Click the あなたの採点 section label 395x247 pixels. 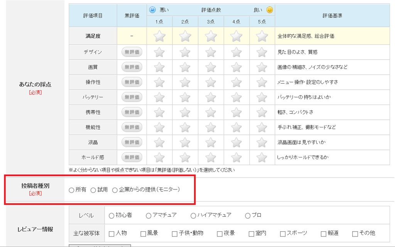35,85
